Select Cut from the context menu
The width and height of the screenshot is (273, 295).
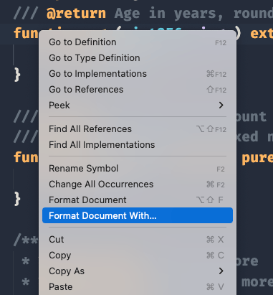coord(138,240)
